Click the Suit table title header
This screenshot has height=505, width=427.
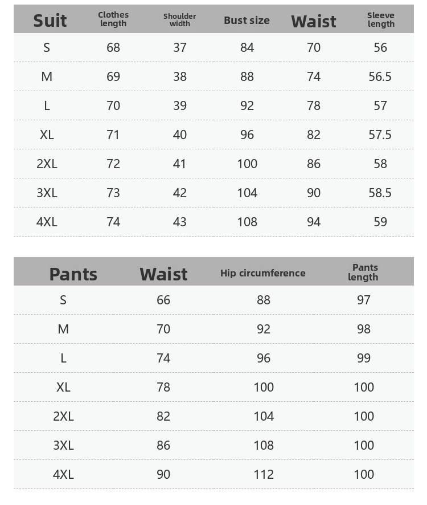click(50, 21)
